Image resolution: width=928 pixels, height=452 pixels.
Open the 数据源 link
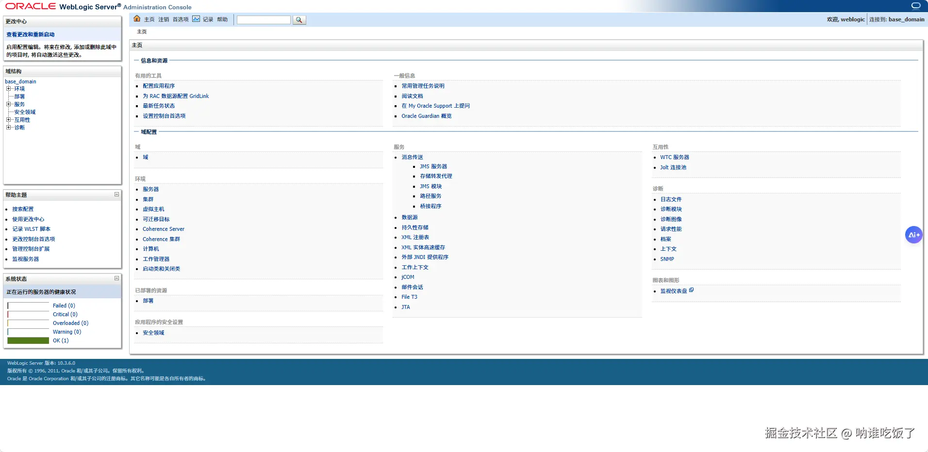tap(410, 217)
